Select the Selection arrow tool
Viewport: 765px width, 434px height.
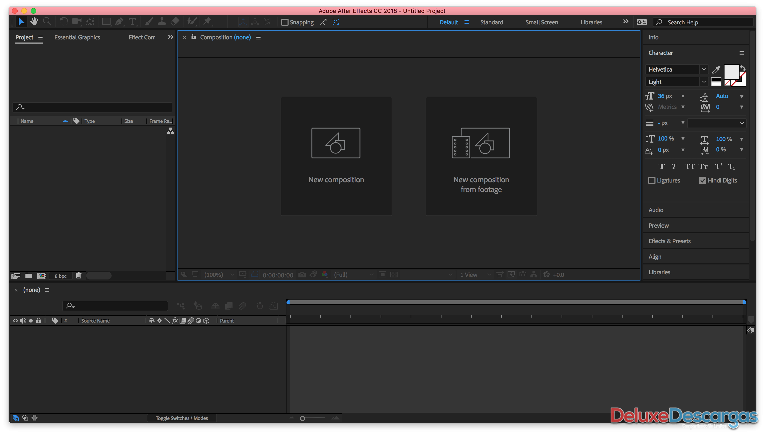pyautogui.click(x=21, y=22)
